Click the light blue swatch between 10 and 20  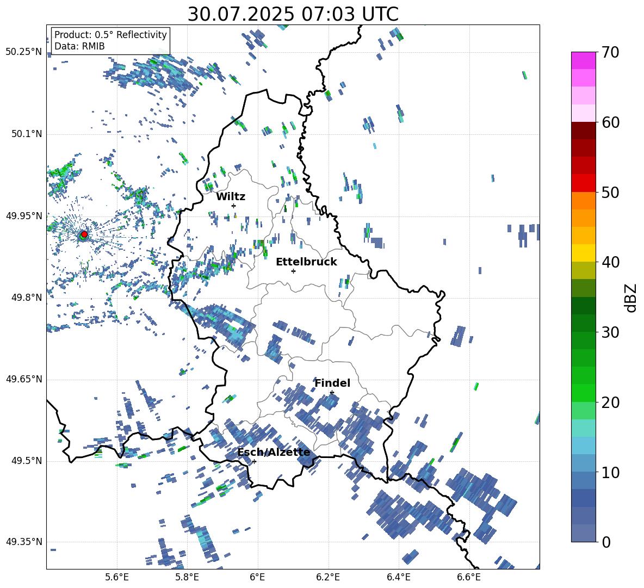(583, 445)
